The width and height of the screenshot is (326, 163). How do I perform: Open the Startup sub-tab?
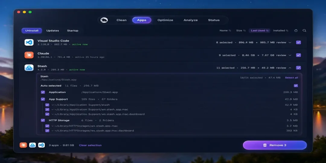coord(72,30)
